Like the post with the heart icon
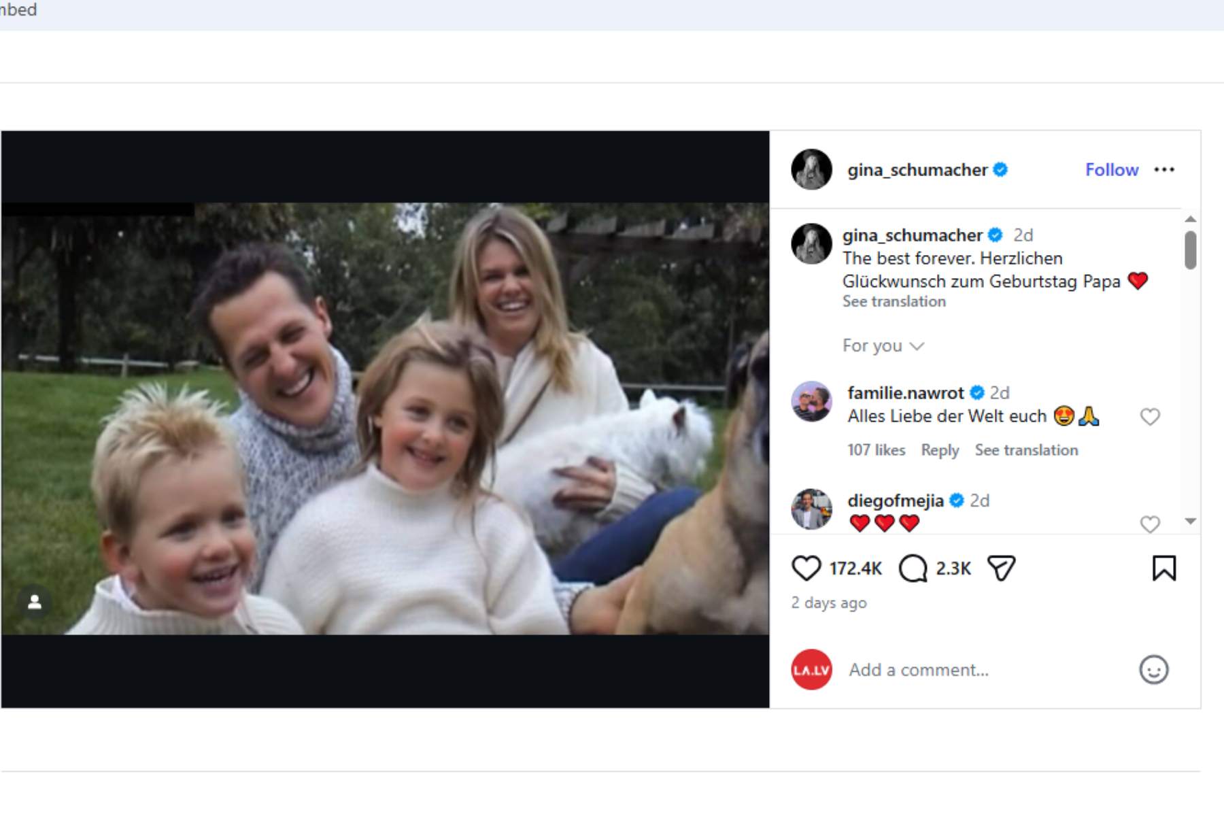This screenshot has width=1224, height=816. tap(806, 568)
